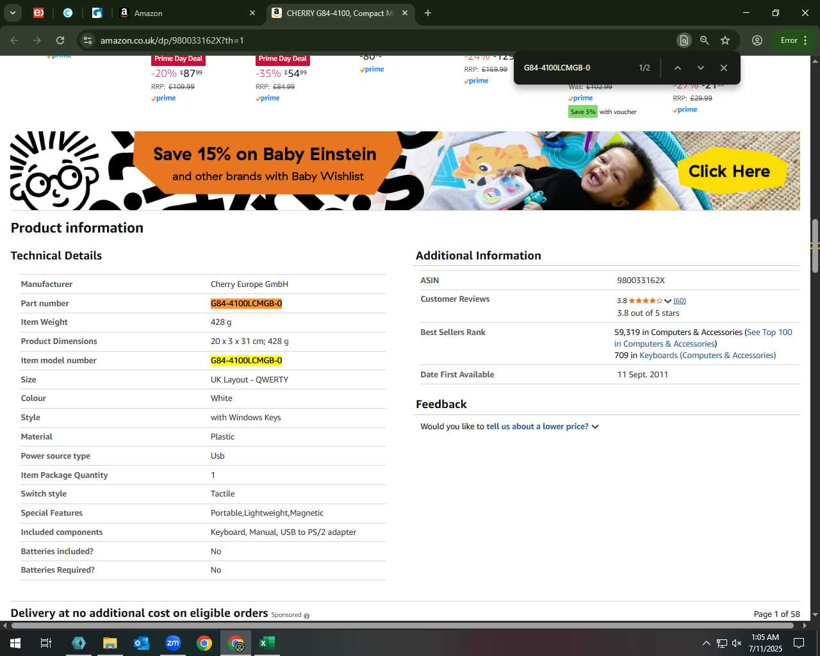Screen dimensions: 820x656
Task: Switch to the second pinned tab
Action: coord(68,13)
